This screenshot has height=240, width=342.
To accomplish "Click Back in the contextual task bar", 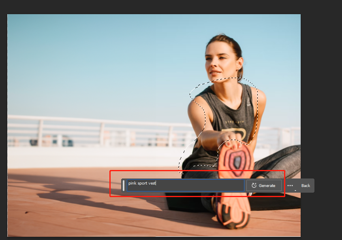I will (306, 185).
